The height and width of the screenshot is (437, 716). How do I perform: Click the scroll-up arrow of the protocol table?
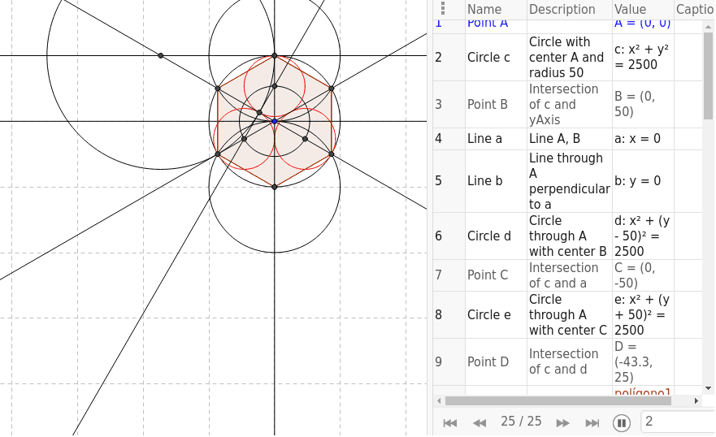pyautogui.click(x=708, y=27)
